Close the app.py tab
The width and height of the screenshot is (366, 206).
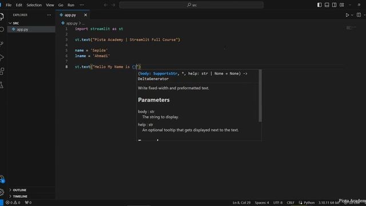[85, 15]
